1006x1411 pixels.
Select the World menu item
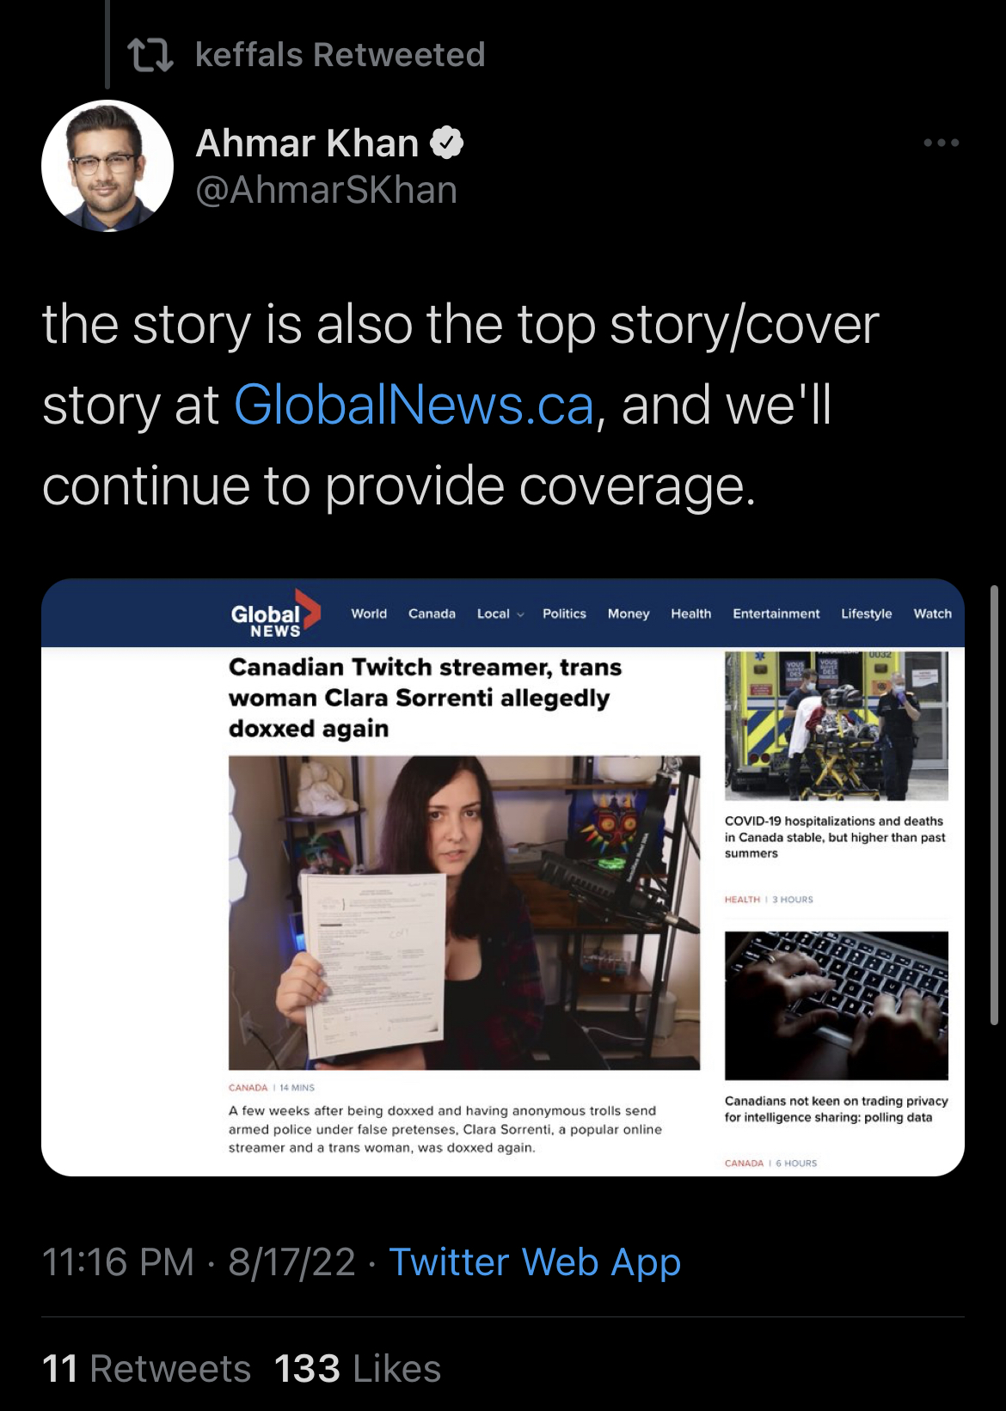(x=369, y=614)
